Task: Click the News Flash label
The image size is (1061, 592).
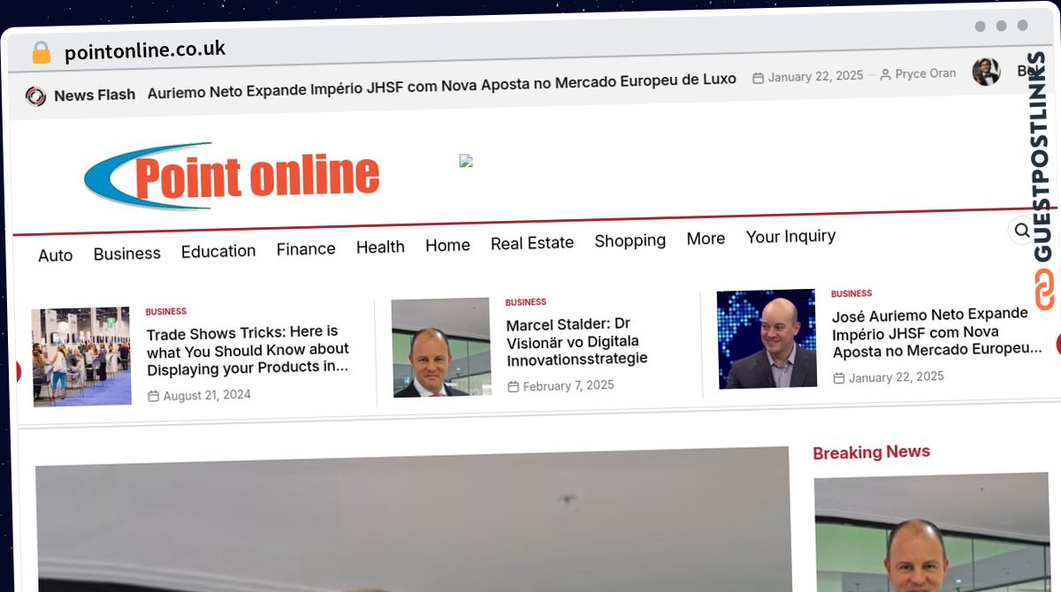Action: (x=95, y=95)
